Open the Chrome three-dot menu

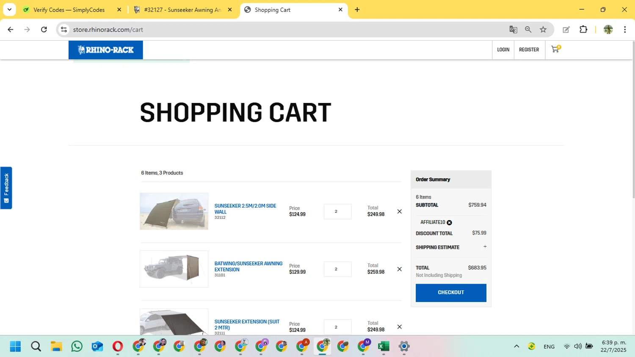coord(625,30)
